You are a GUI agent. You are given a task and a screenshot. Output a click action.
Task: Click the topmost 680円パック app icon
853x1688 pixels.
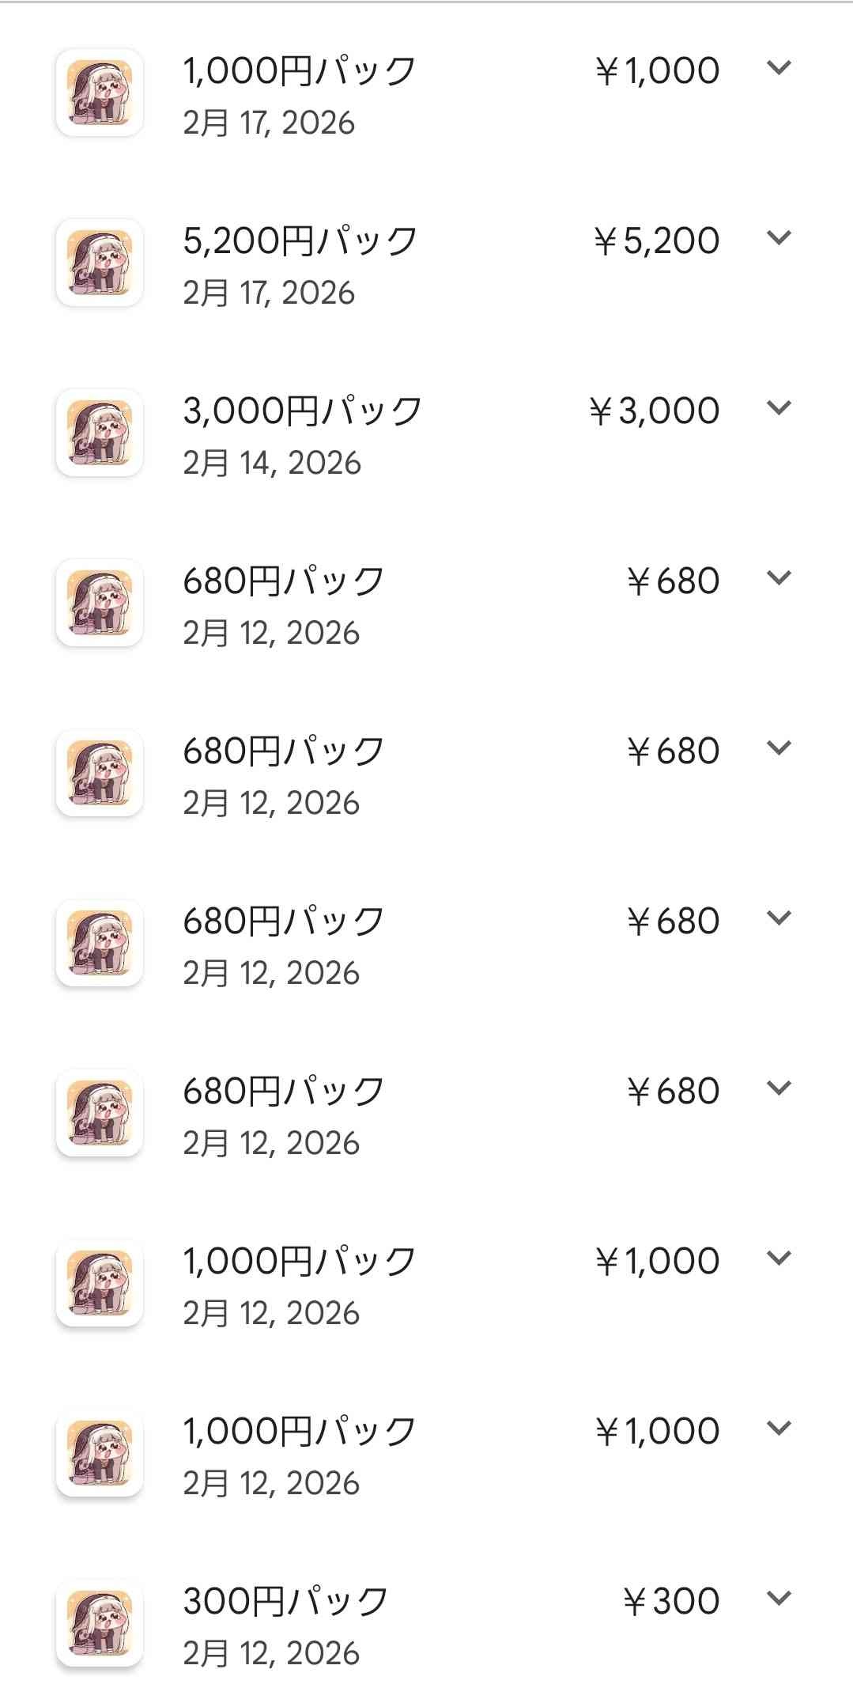click(100, 603)
